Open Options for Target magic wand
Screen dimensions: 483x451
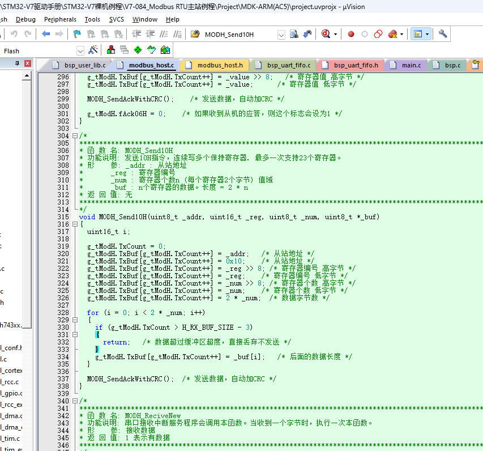tap(93, 50)
